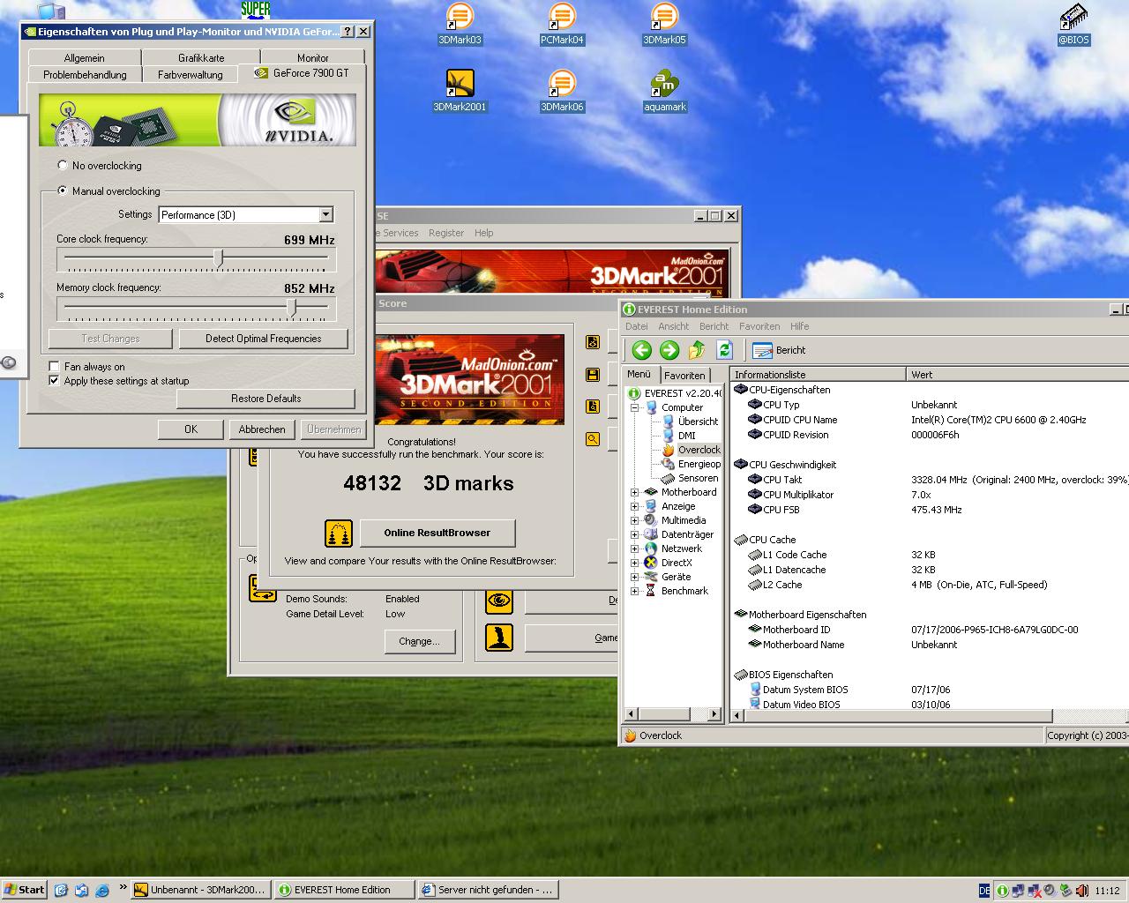Open the Favoriten menu in EVEREST
The height and width of the screenshot is (903, 1129).
point(759,326)
